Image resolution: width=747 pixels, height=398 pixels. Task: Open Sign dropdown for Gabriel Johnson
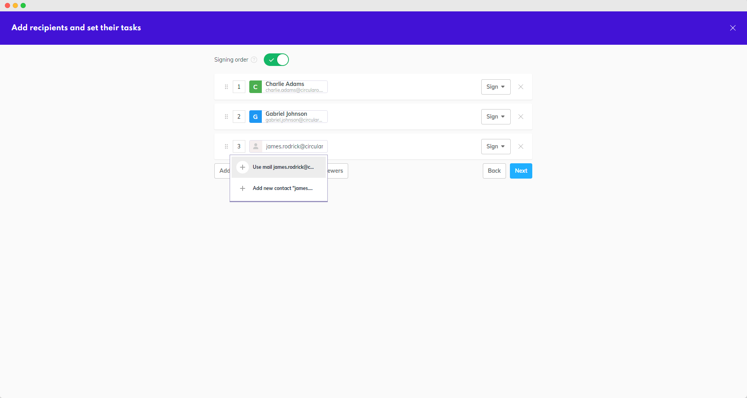(x=495, y=117)
